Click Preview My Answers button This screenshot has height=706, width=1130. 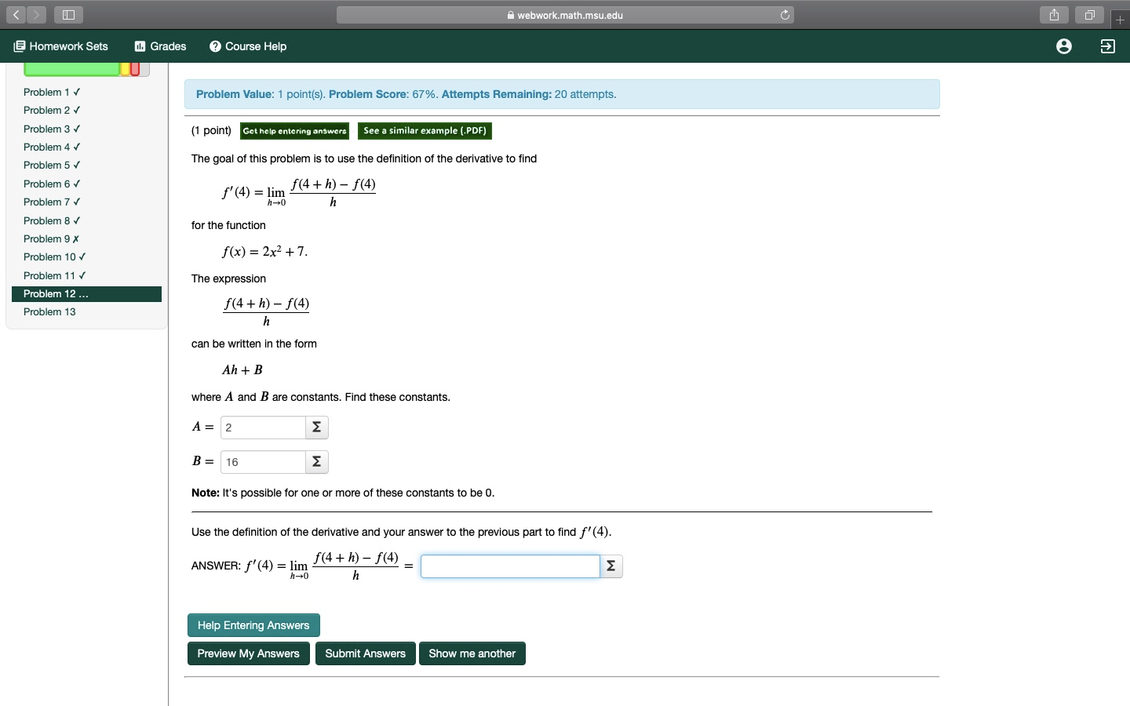click(x=248, y=653)
